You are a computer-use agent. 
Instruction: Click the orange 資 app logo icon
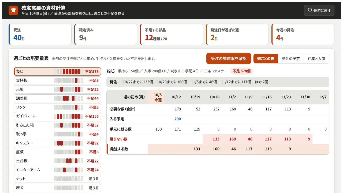point(13,10)
